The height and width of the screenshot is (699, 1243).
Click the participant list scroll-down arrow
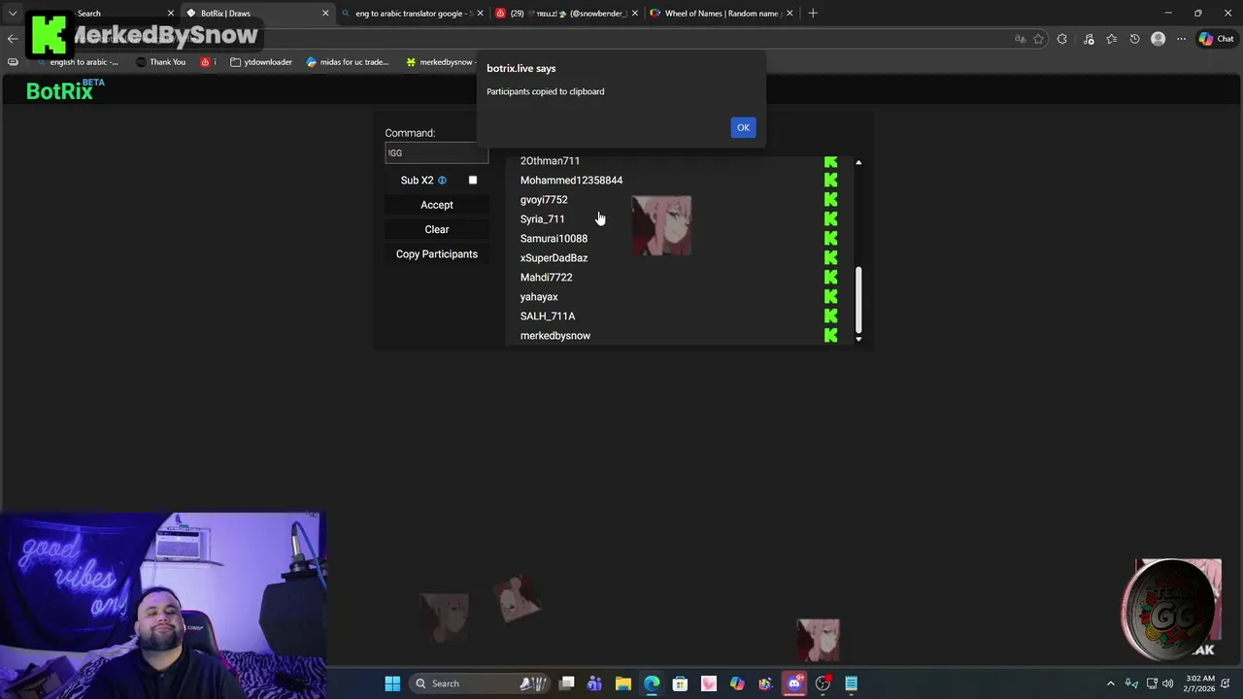pyautogui.click(x=858, y=339)
